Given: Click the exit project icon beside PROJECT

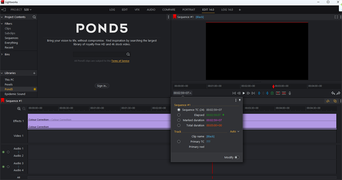Looking at the screenshot, I should (4, 9).
